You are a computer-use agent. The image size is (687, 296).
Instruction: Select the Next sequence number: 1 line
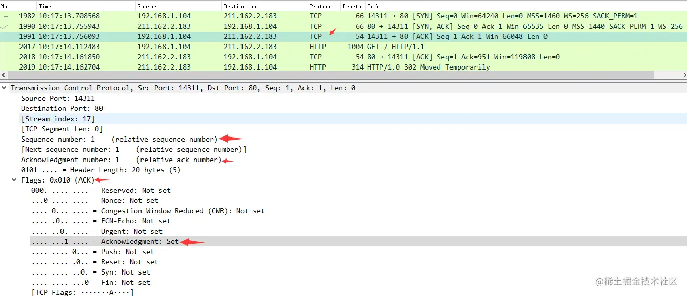click(x=133, y=149)
